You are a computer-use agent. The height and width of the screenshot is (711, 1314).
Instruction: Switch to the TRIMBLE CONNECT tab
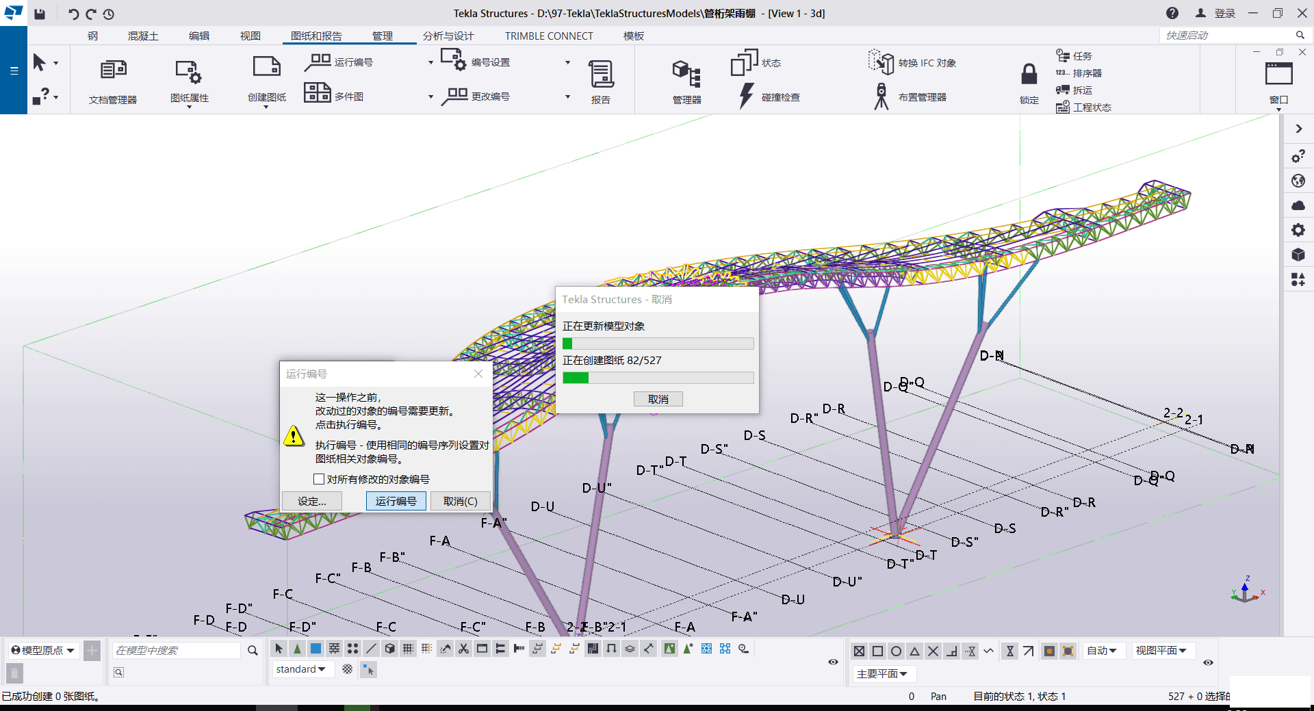549,36
